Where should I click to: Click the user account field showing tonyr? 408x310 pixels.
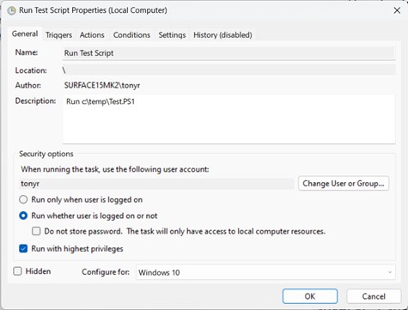[x=156, y=184]
